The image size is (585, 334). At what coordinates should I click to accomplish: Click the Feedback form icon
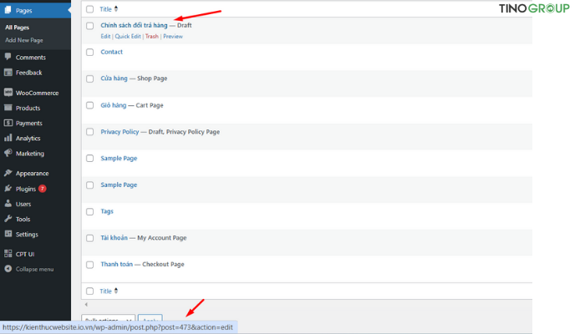coord(8,73)
